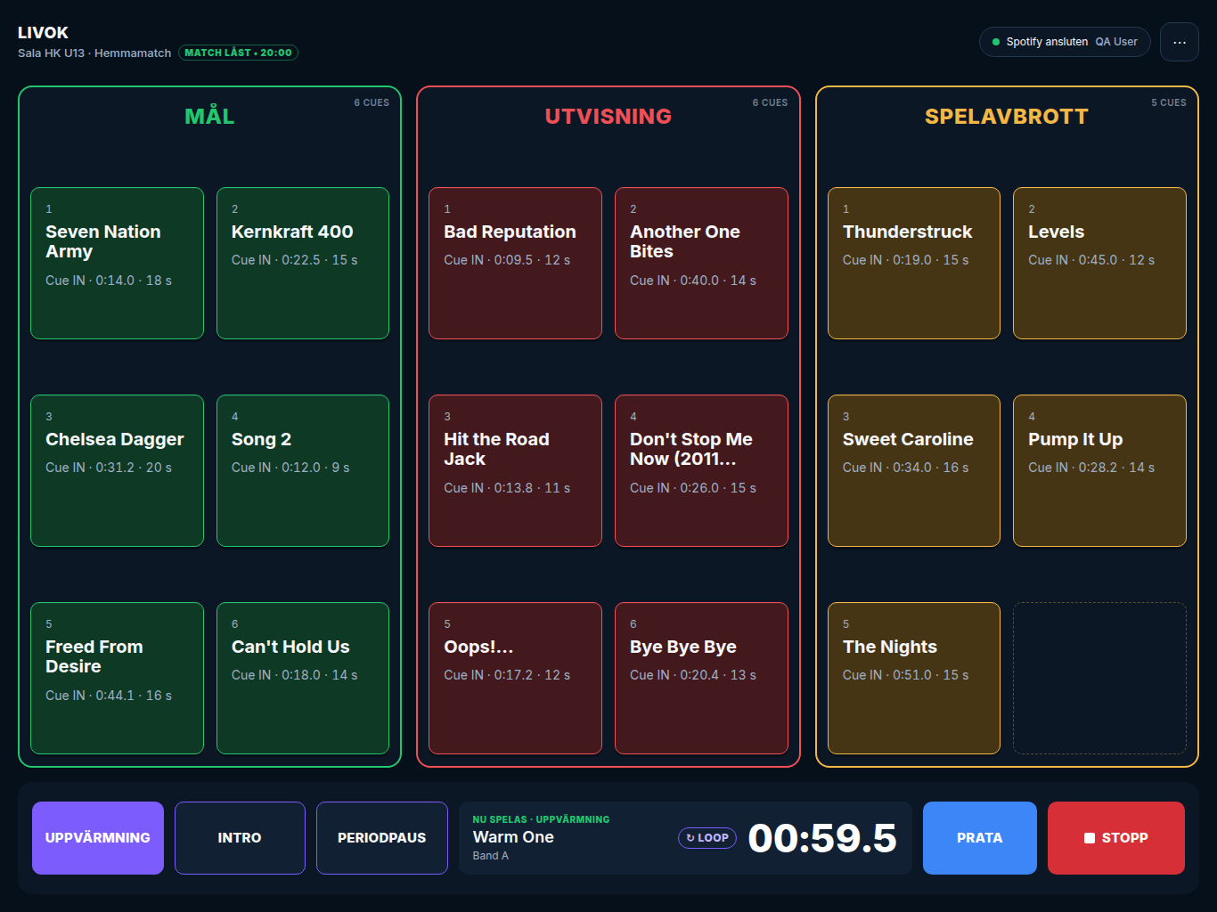Click the Band A artist label

pos(491,856)
